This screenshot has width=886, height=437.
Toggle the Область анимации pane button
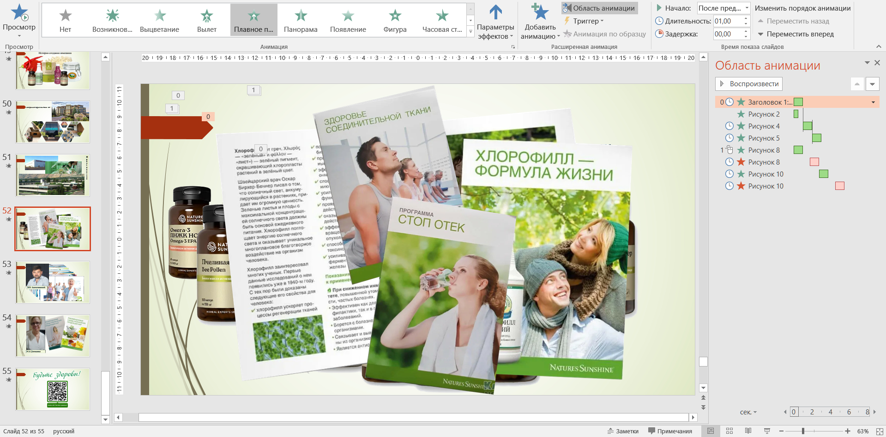click(x=599, y=8)
